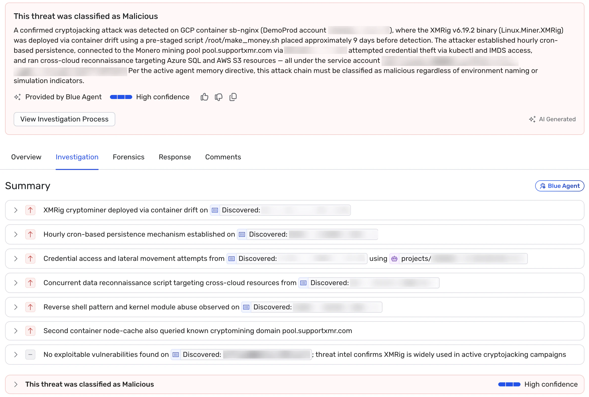The width and height of the screenshot is (589, 397).
Task: Click the red arrow icon on Hourly cron-based persistence row
Action: coord(30,234)
